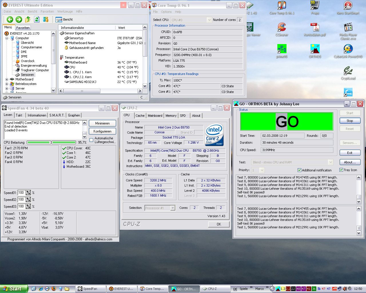Viewport: 366px width, 293px height.
Task: Expand hidden system tray icons arrow
Action: tap(272, 289)
